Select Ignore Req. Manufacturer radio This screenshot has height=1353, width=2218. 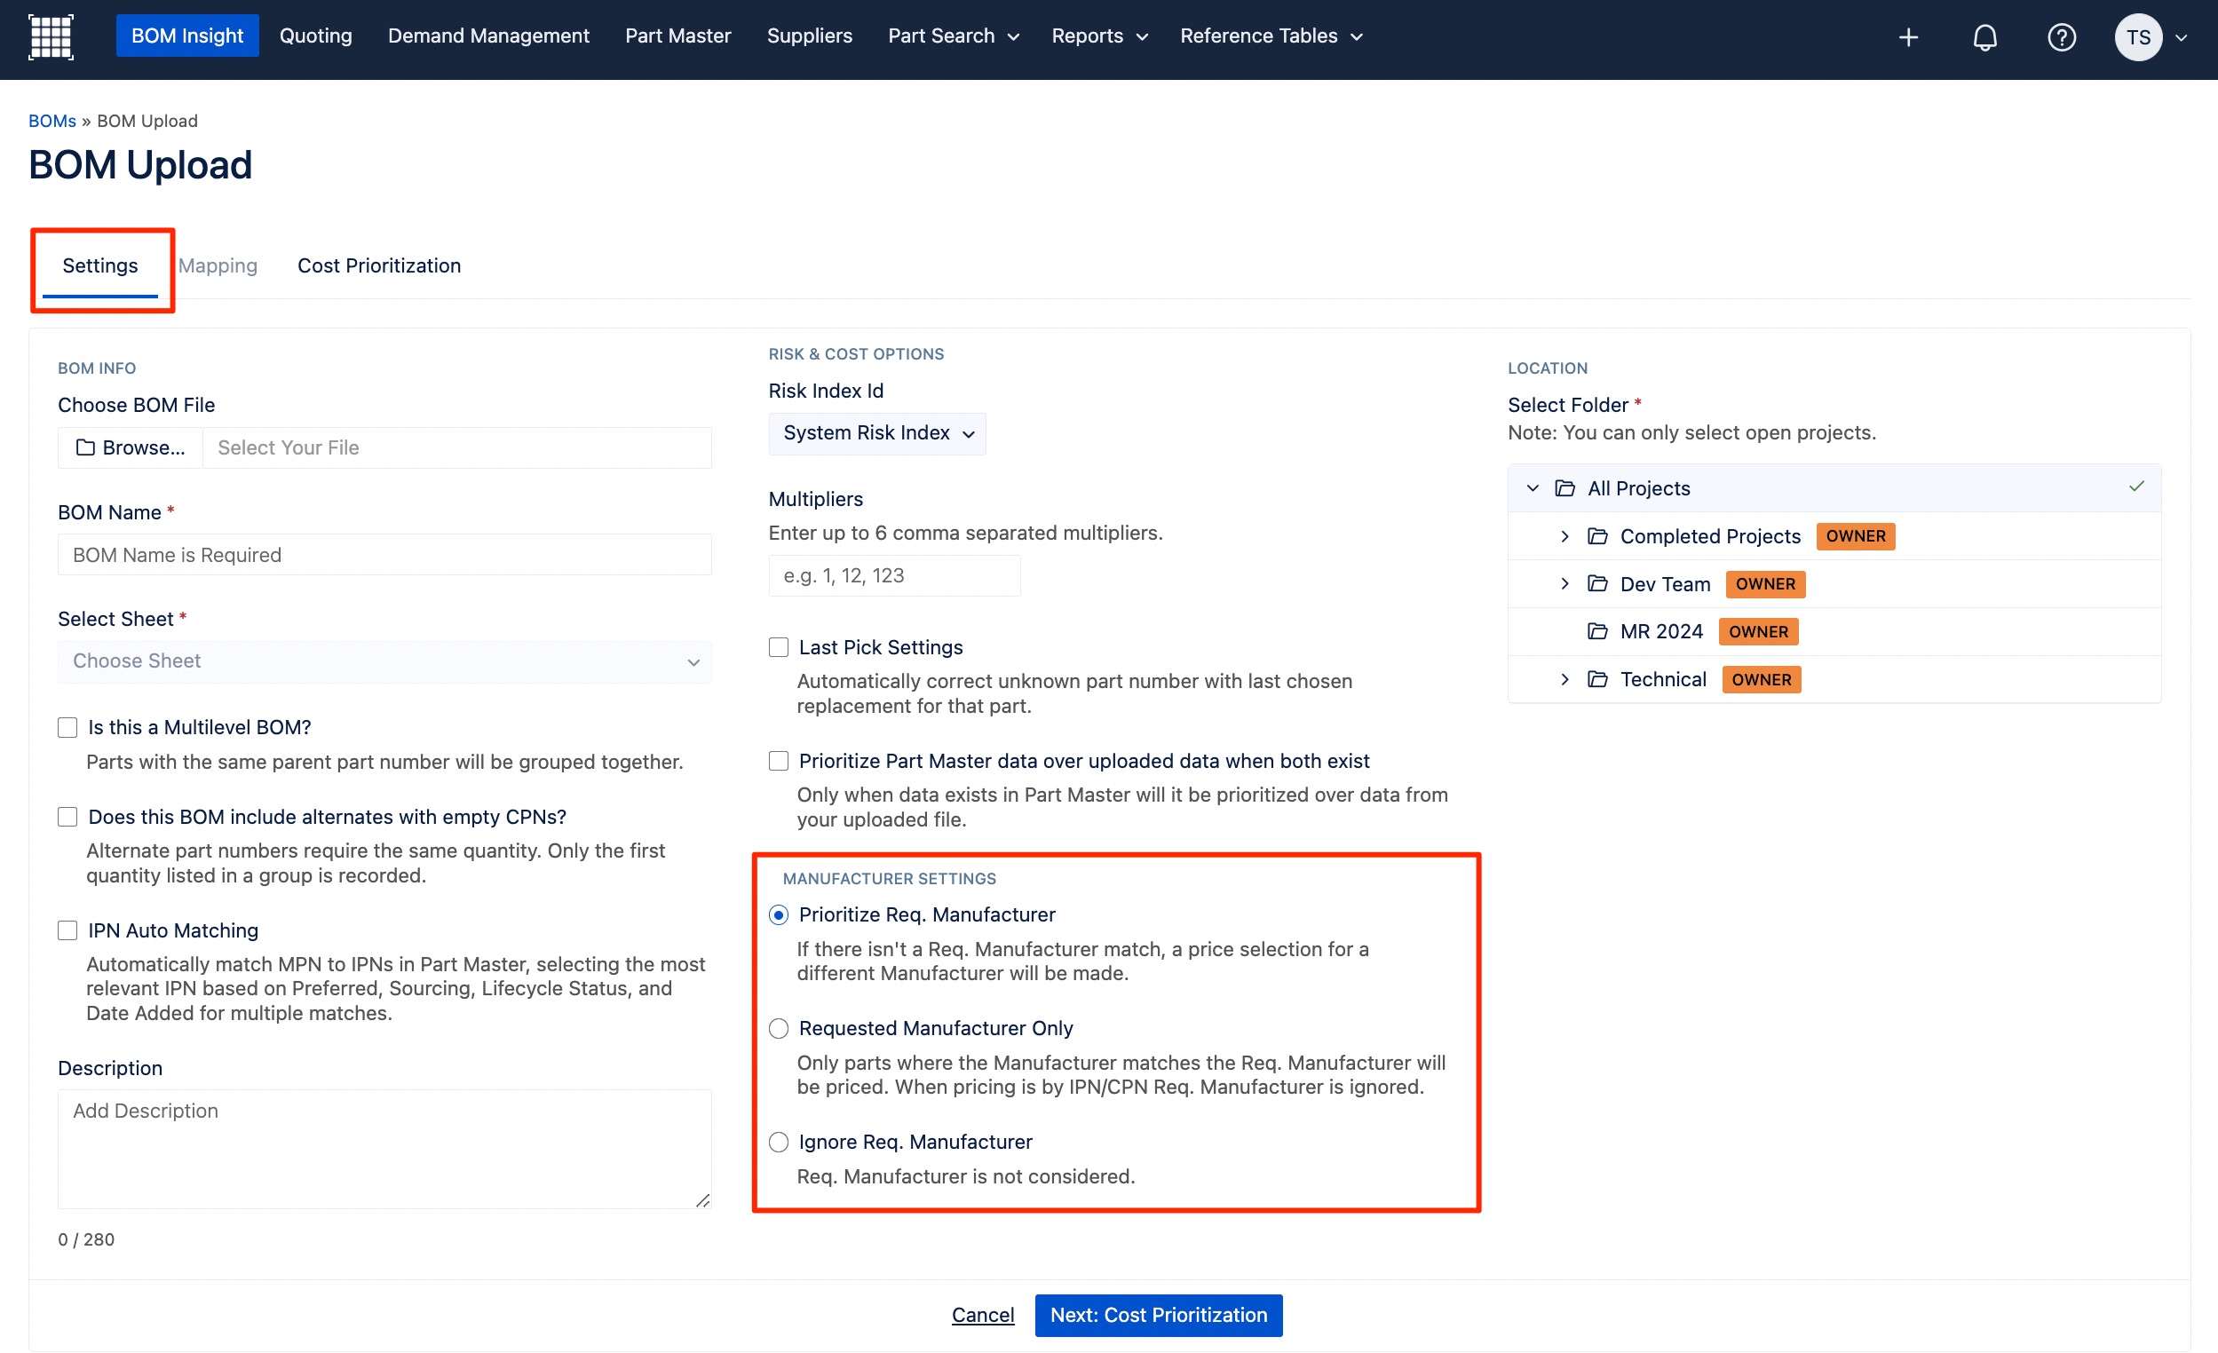[x=779, y=1142]
